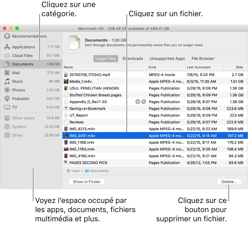Select the IMG_1186.m4v file name
This screenshot has height=225, width=248.
(82, 143)
